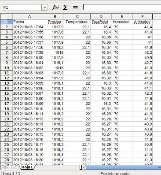Select column C header
The height and width of the screenshot is (175, 161).
77,16
